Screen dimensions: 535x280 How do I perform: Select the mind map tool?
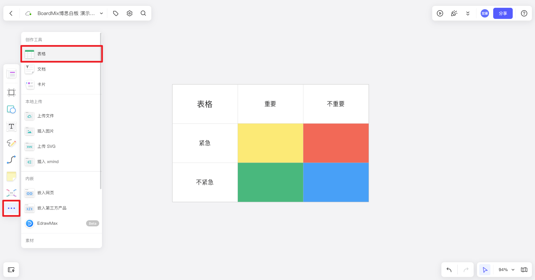pos(11,193)
